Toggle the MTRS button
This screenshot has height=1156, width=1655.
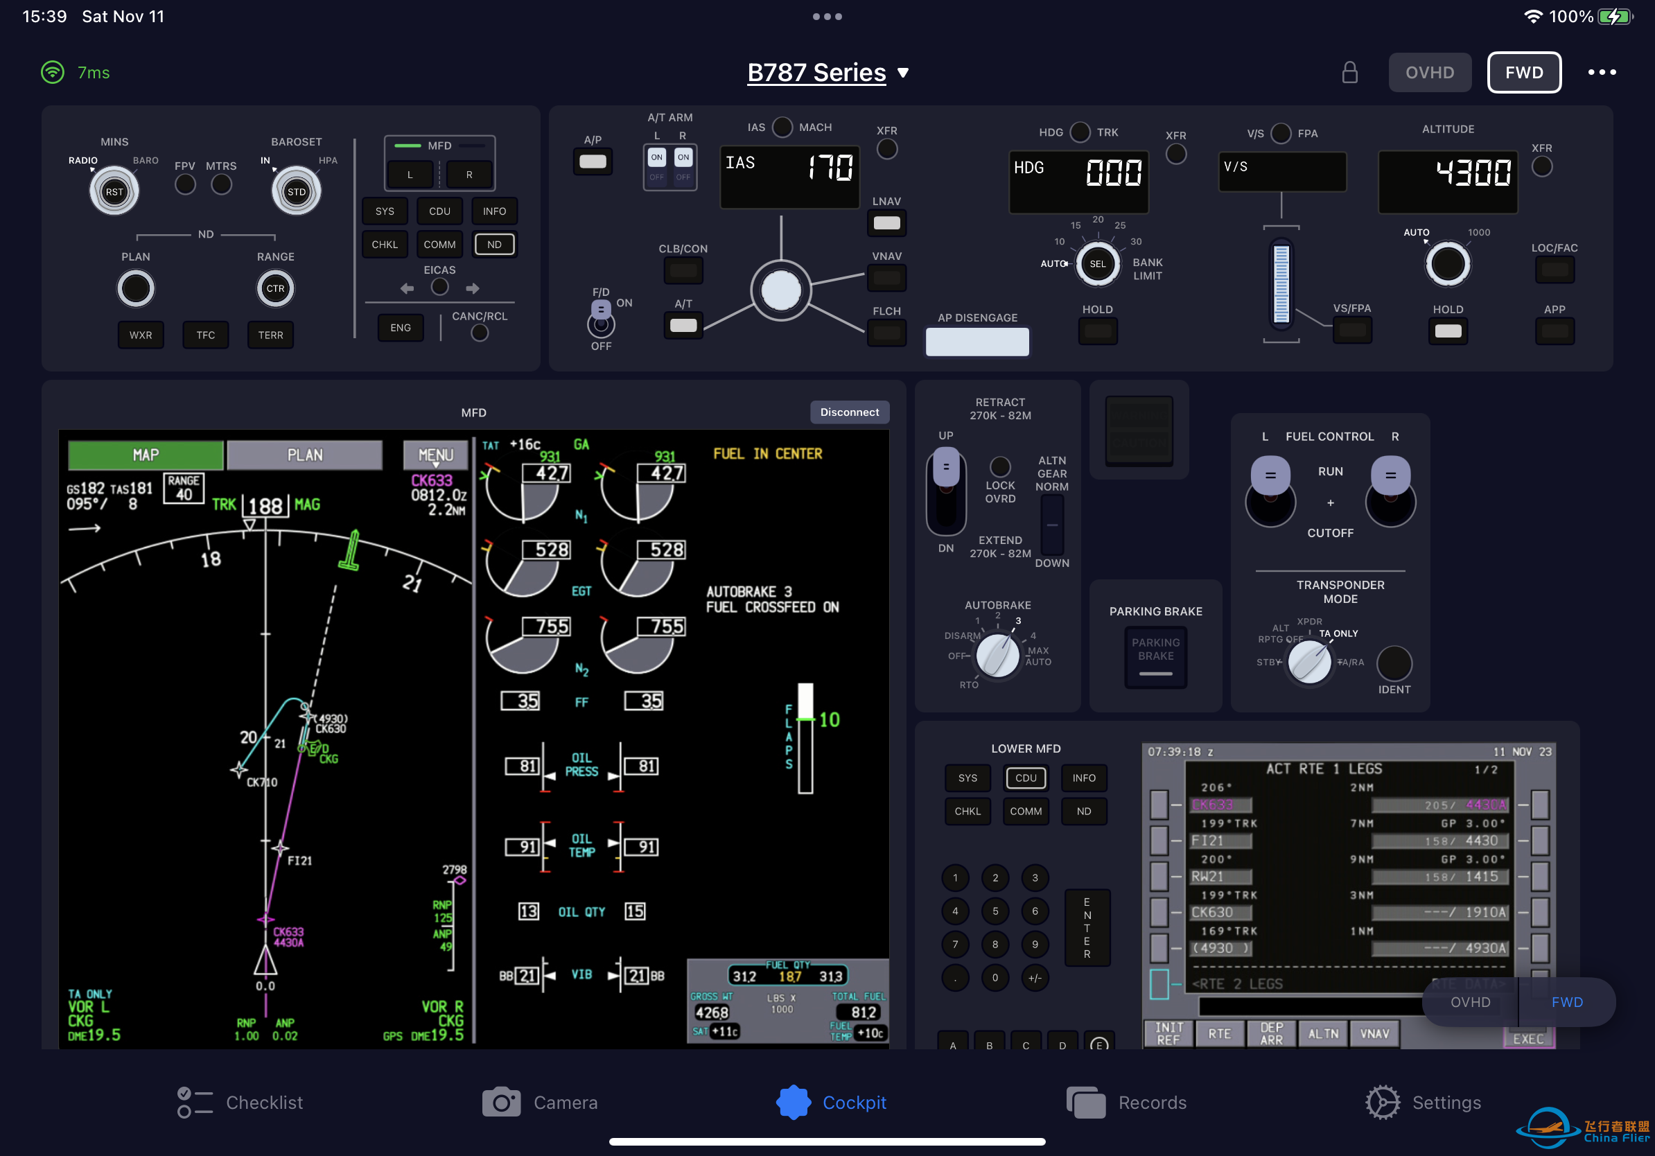(x=221, y=184)
